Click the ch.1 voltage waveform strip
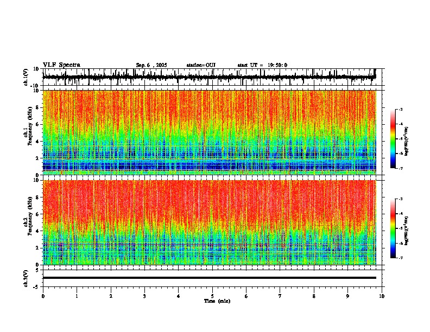 (209, 77)
